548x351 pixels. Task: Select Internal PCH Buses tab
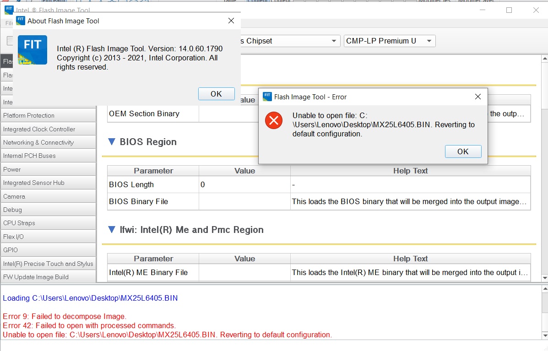48,156
